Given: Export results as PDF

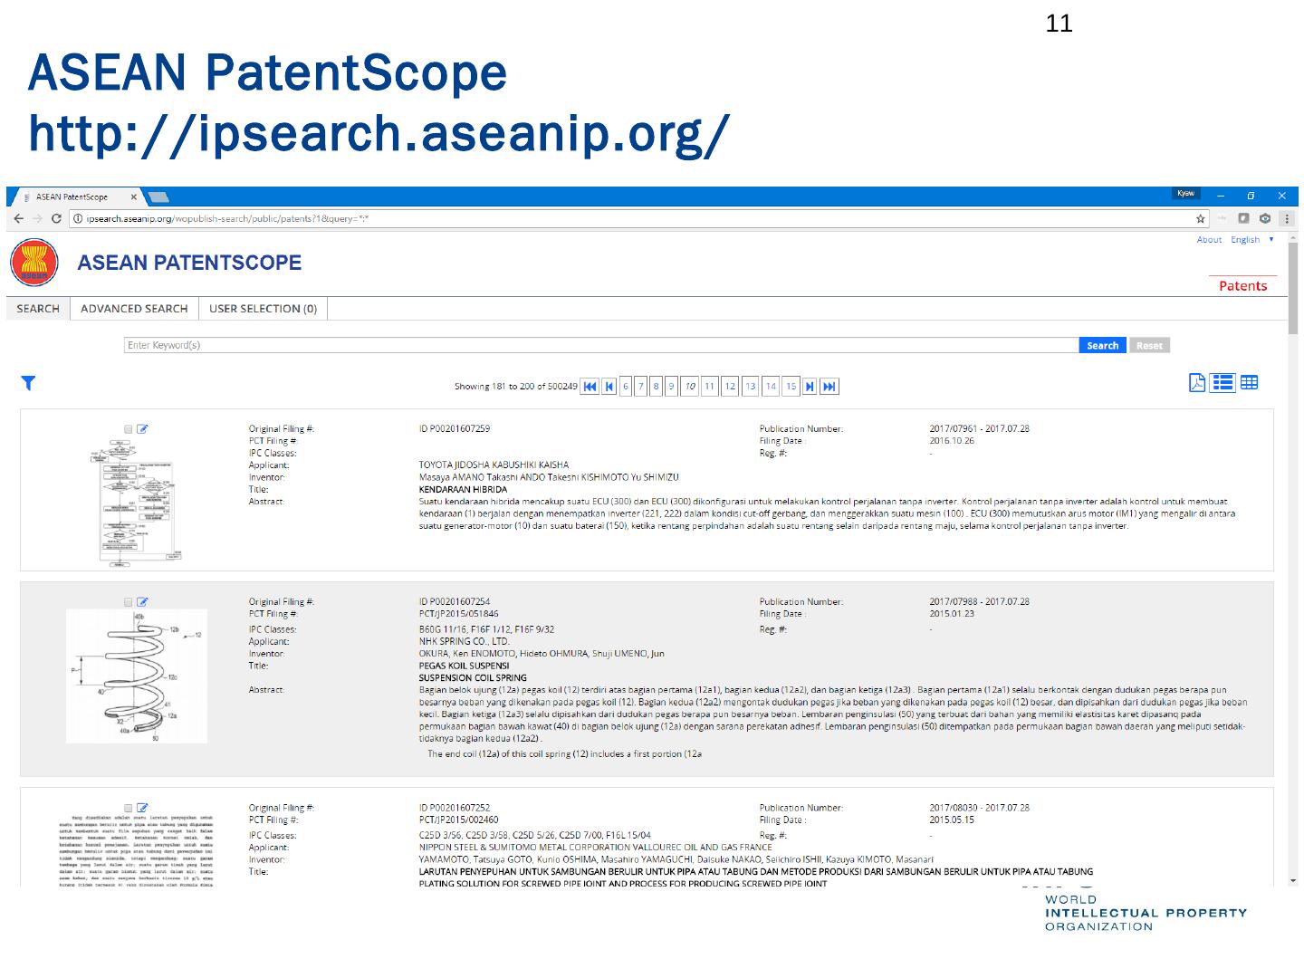Looking at the screenshot, I should pos(1197,382).
